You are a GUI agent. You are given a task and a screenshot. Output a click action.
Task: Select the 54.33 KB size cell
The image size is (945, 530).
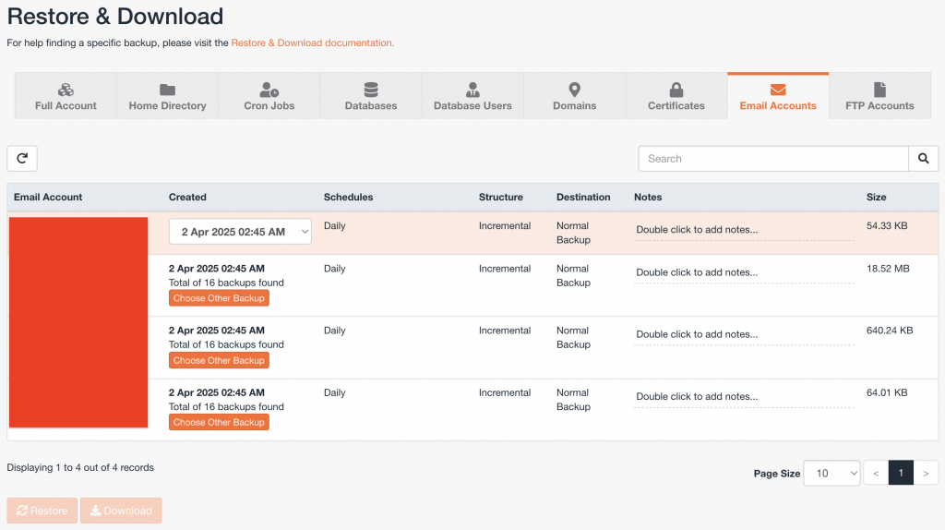(887, 226)
